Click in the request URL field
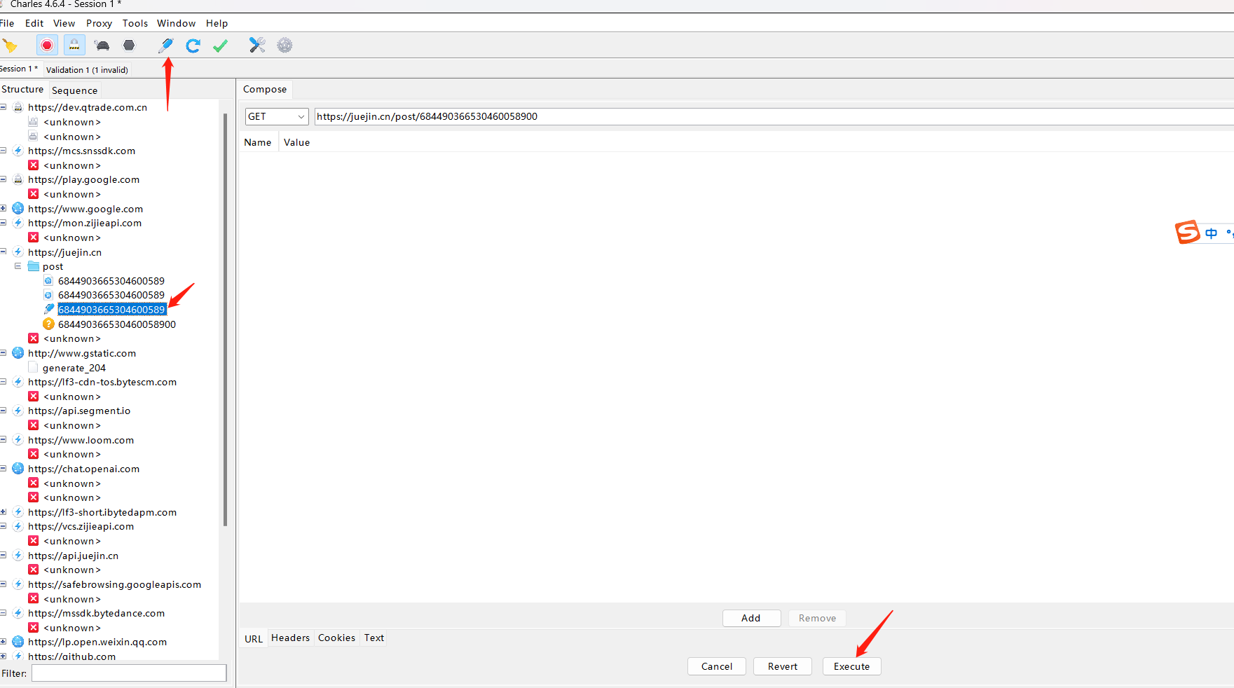 click(774, 116)
